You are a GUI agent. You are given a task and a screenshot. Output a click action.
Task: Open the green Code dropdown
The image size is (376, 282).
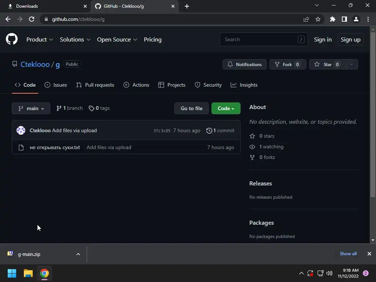click(x=226, y=108)
